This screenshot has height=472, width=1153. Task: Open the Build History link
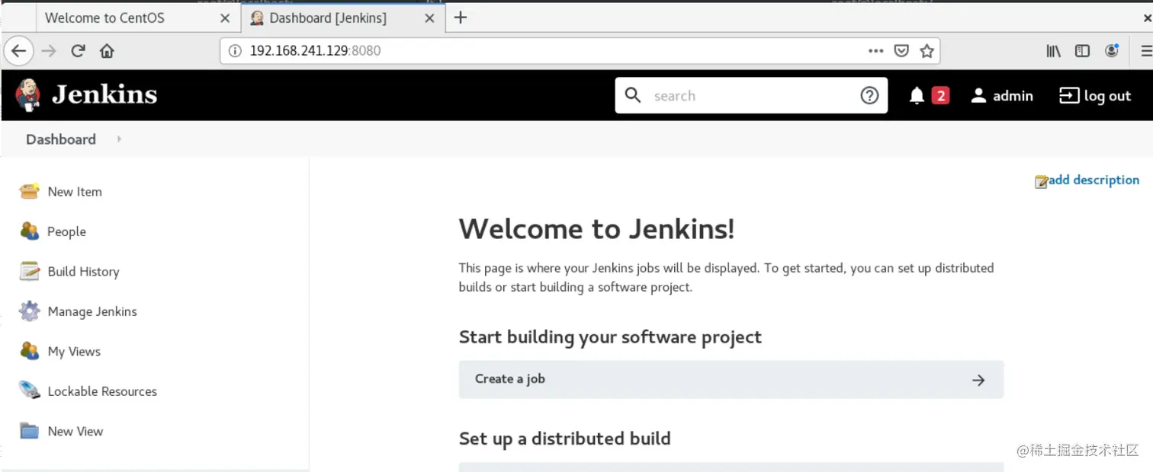[x=83, y=272]
